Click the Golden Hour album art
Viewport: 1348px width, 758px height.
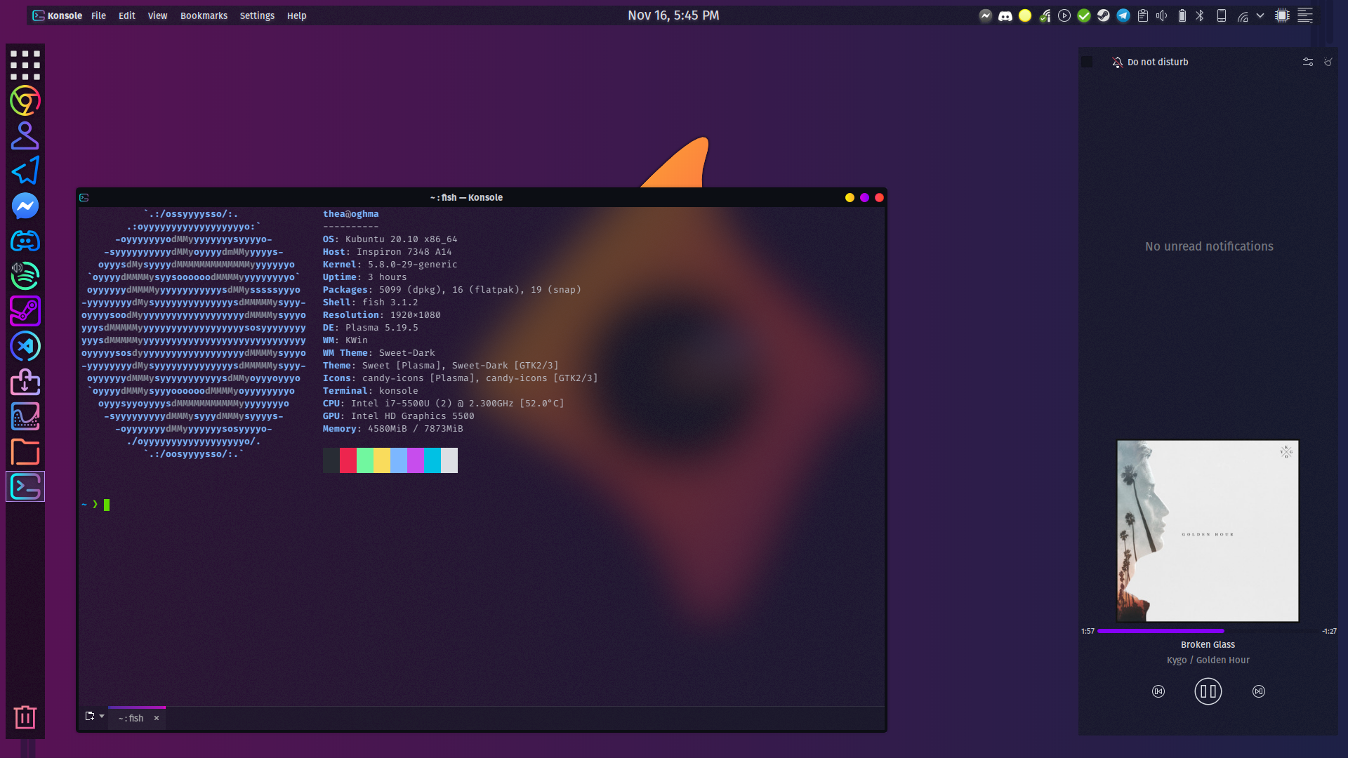point(1208,531)
